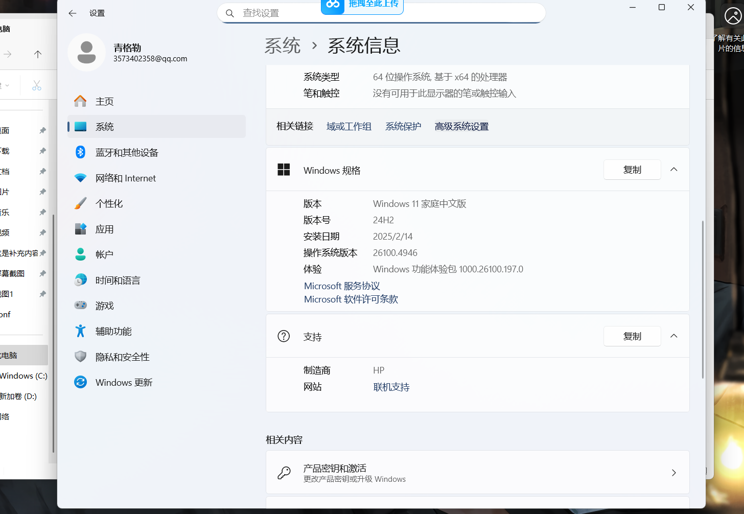Click the Windows 11 家庭中文版 edition text
The width and height of the screenshot is (744, 514).
click(x=420, y=204)
